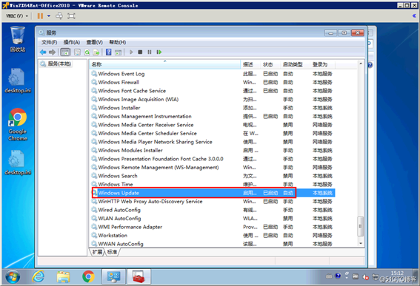Expand the power options dropdown arrow
Screen dimensions: 420x286
(49, 16)
